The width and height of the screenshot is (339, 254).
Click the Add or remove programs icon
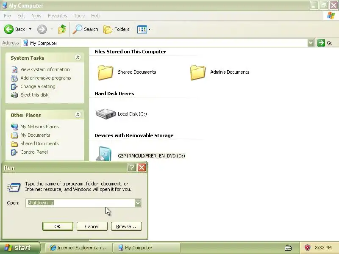point(14,78)
